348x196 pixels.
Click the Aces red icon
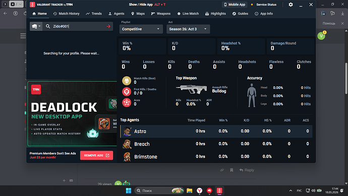[x=127, y=103]
